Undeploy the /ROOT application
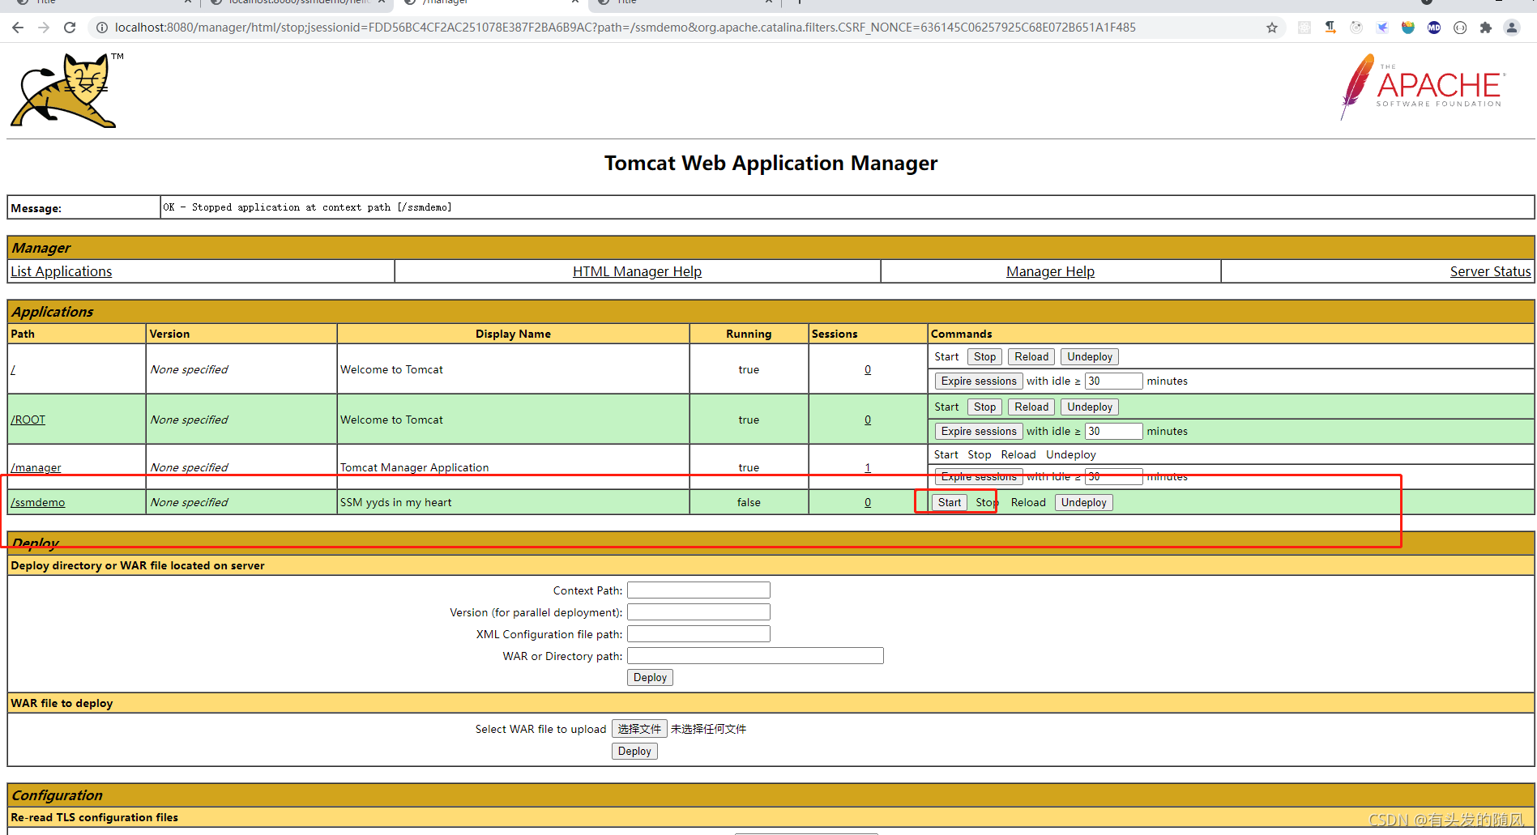Viewport: 1537px width, 835px height. [1090, 407]
